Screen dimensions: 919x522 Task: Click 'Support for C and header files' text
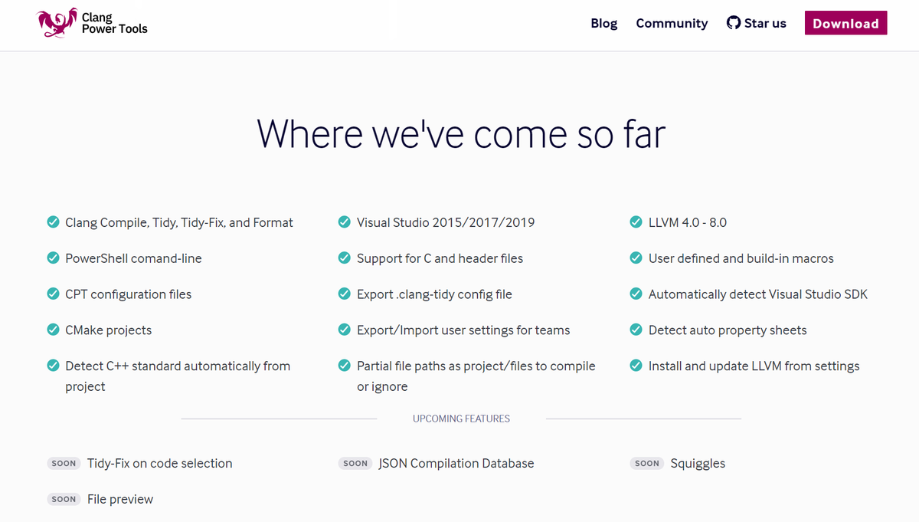(x=440, y=258)
